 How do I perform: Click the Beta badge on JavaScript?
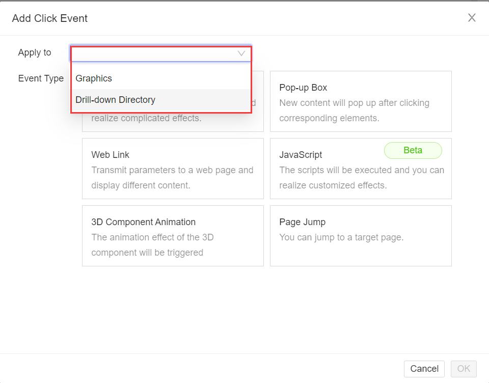(413, 150)
